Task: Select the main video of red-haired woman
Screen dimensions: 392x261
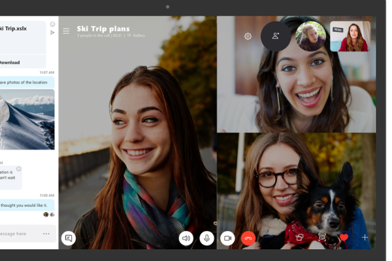Action: click(x=137, y=132)
